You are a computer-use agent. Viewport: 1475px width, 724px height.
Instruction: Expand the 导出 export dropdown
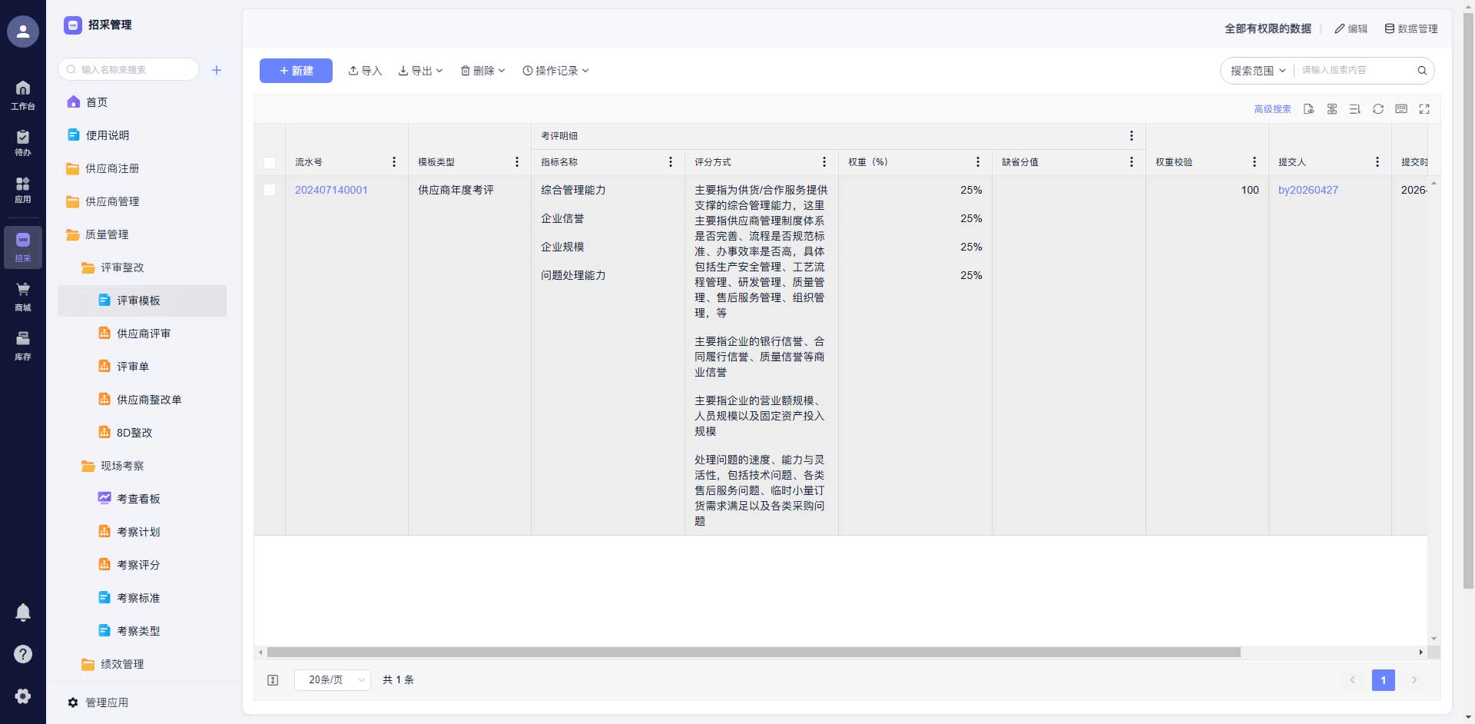(420, 70)
